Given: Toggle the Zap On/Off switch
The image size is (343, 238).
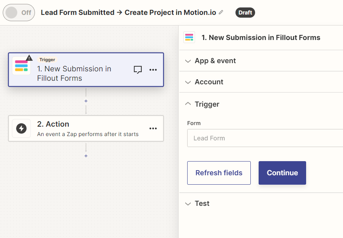Looking at the screenshot, I should click(19, 13).
